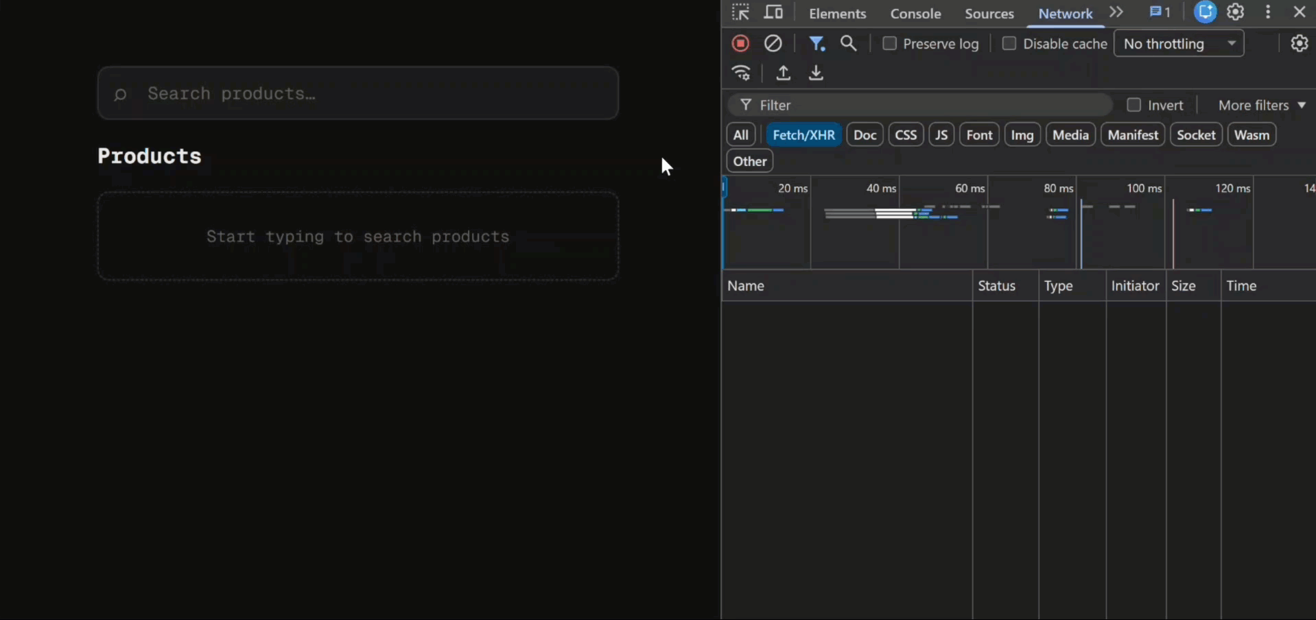Enable the Preserve log checkbox
Screen dimensions: 1316x620
pyautogui.click(x=890, y=43)
